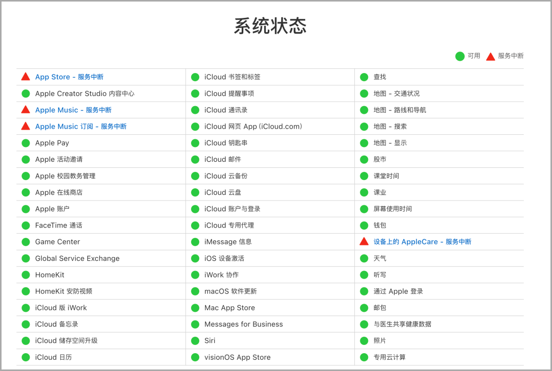Select iWork 协作 text
Viewport: 552px width, 371px height.
[221, 275]
